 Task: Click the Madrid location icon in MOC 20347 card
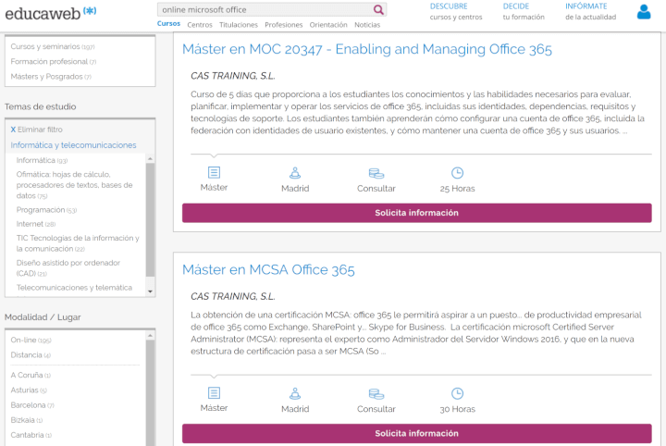pyautogui.click(x=295, y=172)
